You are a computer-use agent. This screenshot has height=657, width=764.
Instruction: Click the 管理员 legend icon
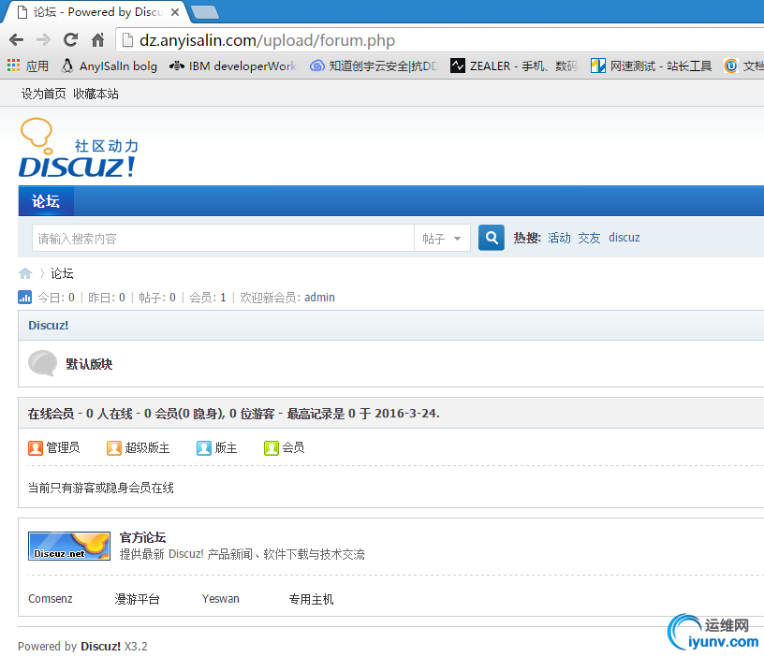[x=36, y=448]
